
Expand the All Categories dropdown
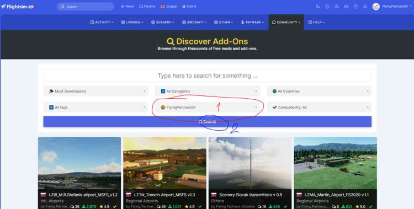coord(207,91)
